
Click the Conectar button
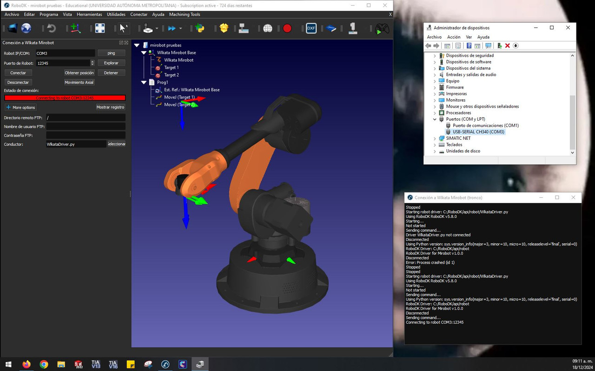point(18,73)
